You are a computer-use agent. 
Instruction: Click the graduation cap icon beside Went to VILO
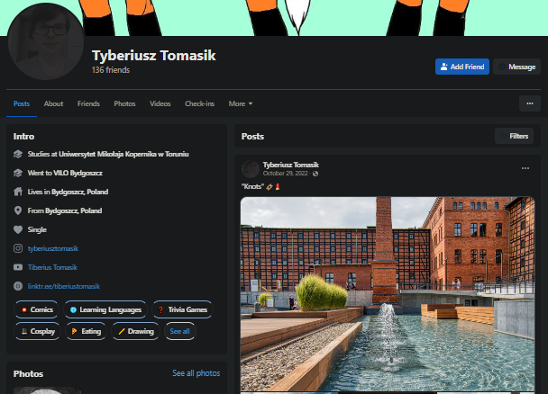coord(18,173)
